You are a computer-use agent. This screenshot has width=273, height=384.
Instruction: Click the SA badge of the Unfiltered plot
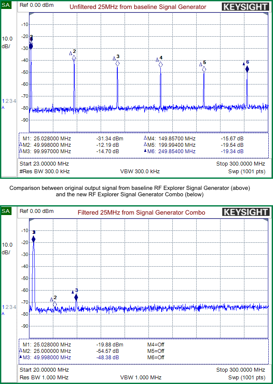click(6, 5)
